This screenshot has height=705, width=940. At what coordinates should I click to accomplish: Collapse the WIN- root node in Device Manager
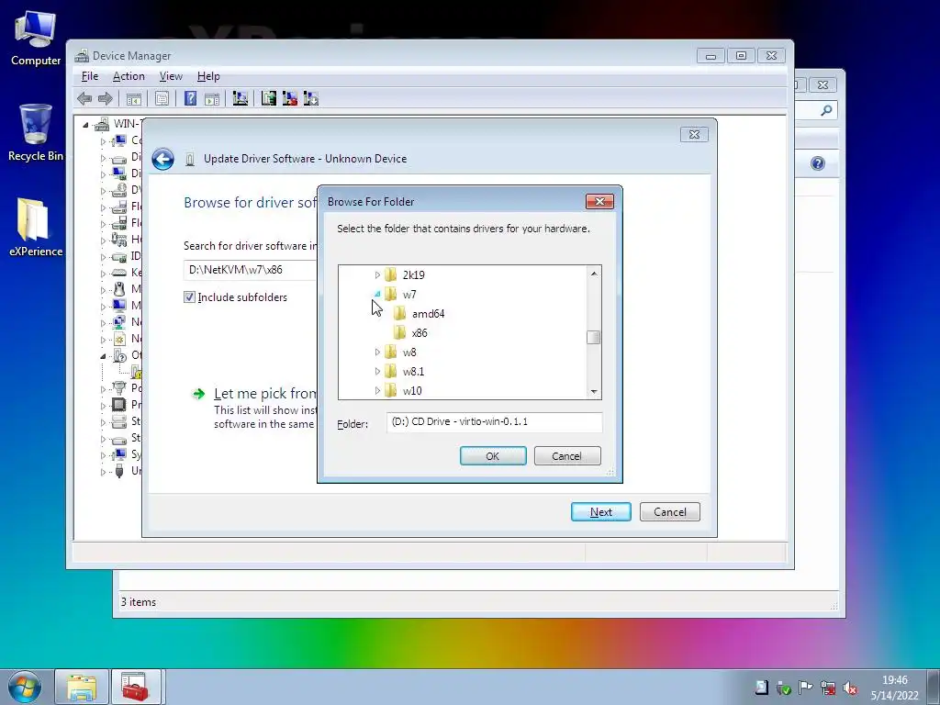85,125
